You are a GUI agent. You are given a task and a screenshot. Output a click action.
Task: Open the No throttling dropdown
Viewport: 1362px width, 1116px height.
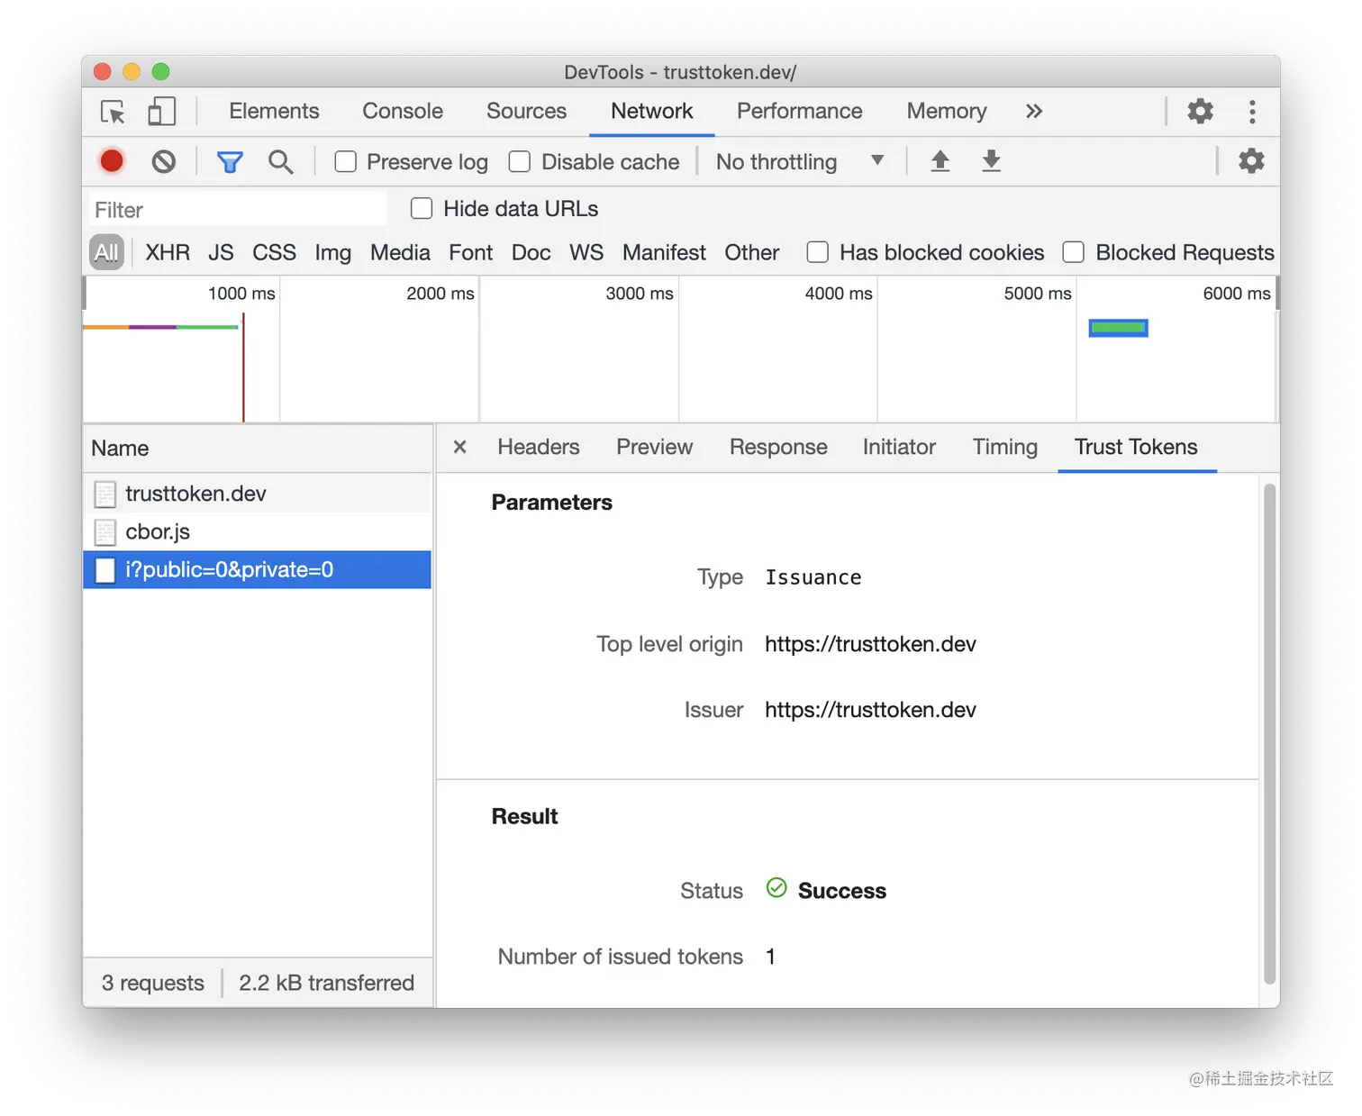[800, 162]
